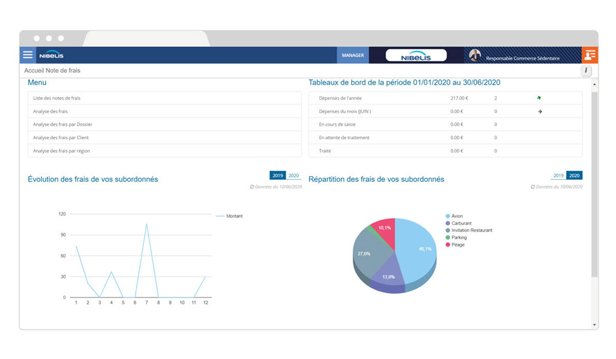This screenshot has height=359, width=616.
Task: Switch Répartition des frais chart to 2019
Action: tap(558, 175)
